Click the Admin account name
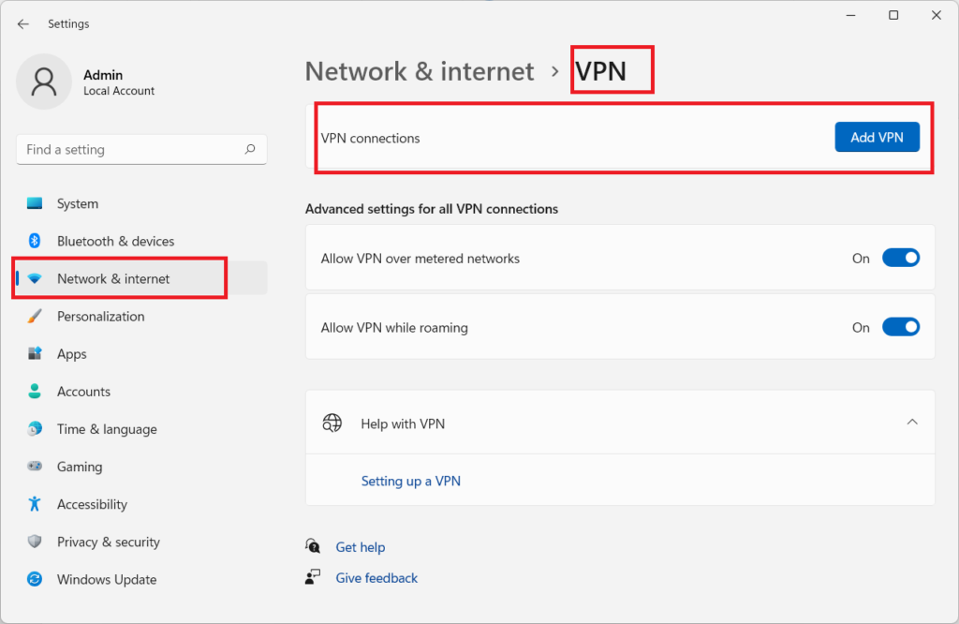The height and width of the screenshot is (624, 959). [x=103, y=75]
